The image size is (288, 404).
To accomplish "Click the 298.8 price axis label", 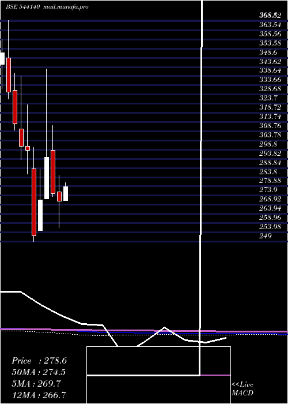I will pos(268,144).
